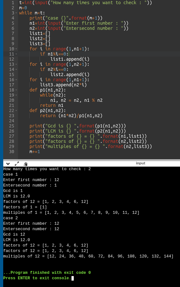This screenshot has width=180, height=287.
Task: Collapse the console panel with the chevron
Action: click(8, 164)
